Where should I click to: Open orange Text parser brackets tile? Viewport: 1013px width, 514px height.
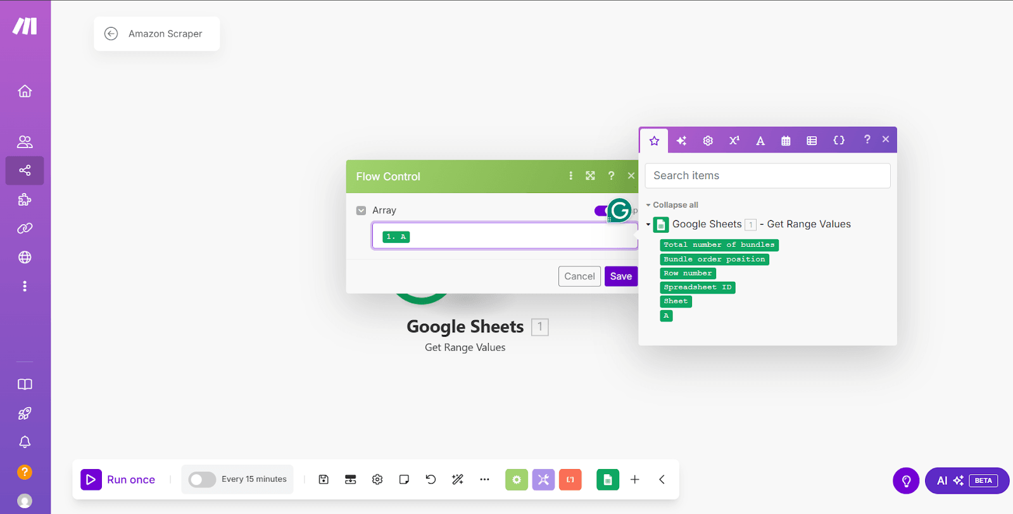coord(570,479)
